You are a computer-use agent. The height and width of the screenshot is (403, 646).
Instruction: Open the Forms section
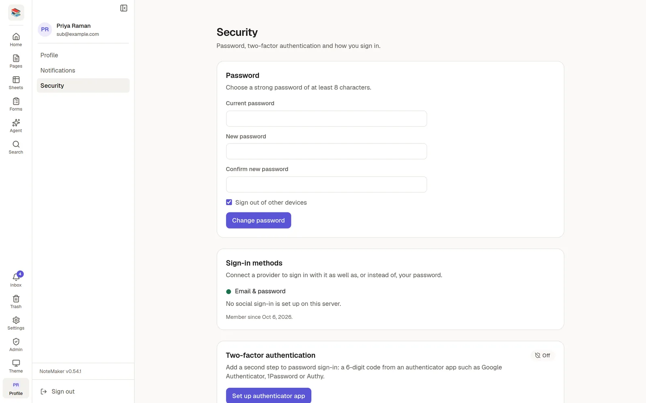click(x=16, y=104)
